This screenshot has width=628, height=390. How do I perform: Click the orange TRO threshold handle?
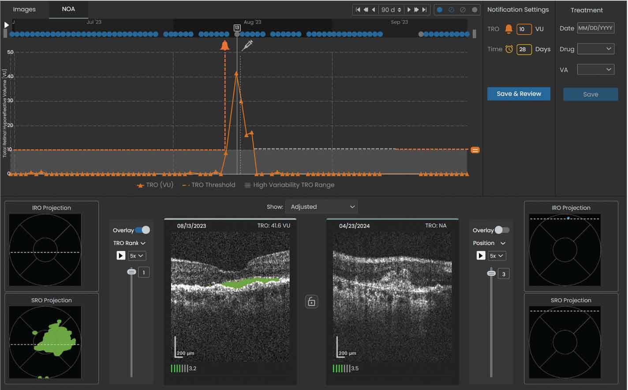pos(475,150)
